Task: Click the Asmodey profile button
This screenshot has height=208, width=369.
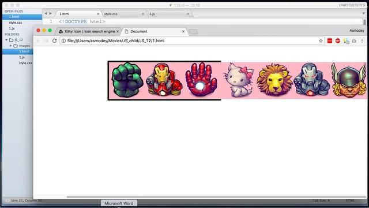Action: (356, 31)
